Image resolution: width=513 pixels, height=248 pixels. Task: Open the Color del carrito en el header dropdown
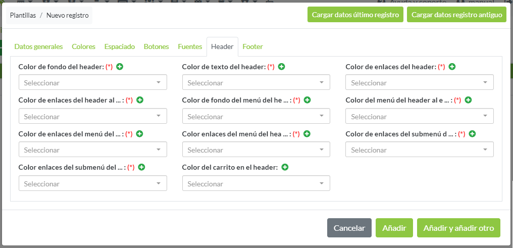tap(256, 184)
